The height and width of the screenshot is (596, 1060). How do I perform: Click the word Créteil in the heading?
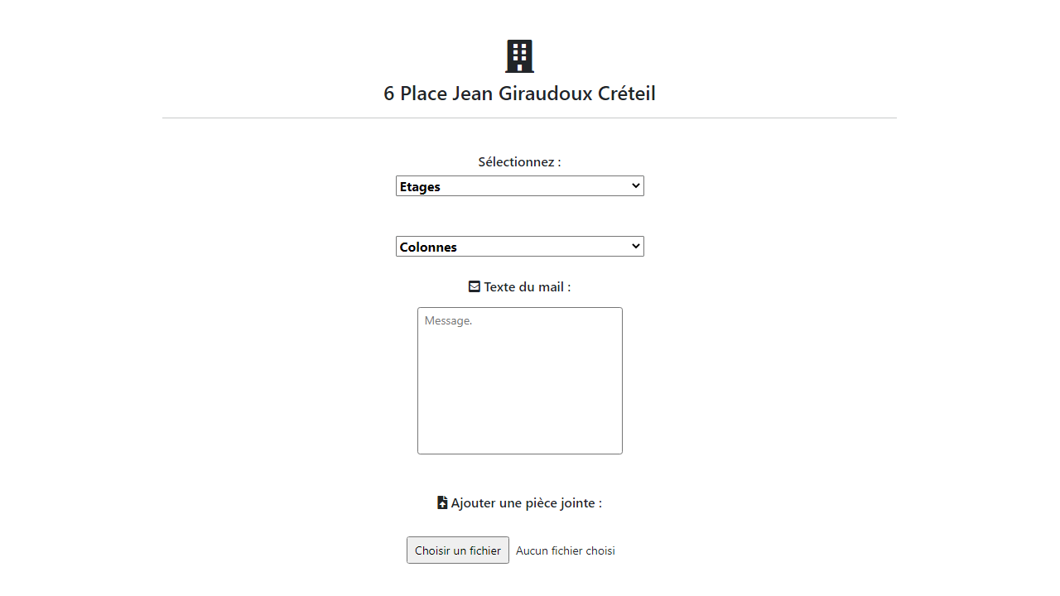click(627, 94)
